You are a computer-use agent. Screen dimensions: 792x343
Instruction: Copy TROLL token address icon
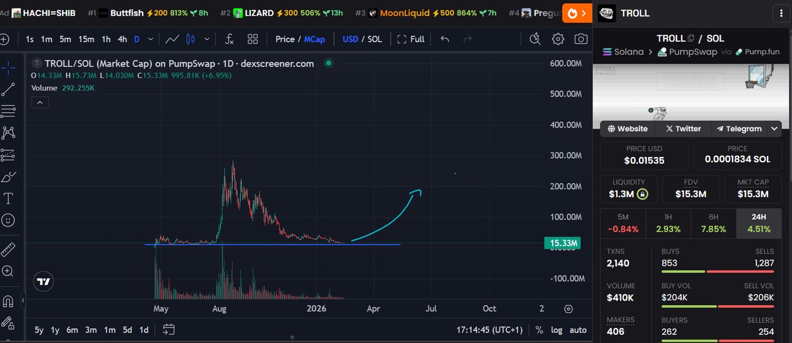coord(690,39)
